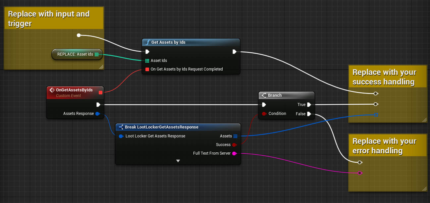
Task: Click resize handle of the error handling comment box
Action: click(x=424, y=189)
